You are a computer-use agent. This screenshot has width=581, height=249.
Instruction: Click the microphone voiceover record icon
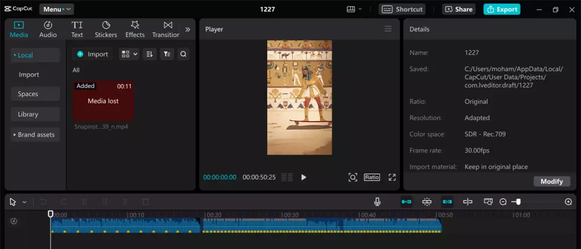click(x=377, y=202)
